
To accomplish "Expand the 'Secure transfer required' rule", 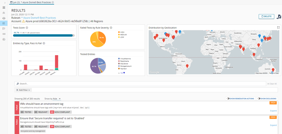I will (x=273, y=125).
